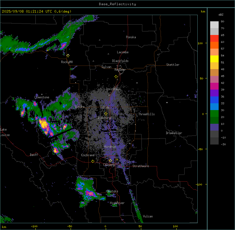Viewport: 235px width, 230px height.
Task: Click the RockyMH label
Action: [67, 62]
